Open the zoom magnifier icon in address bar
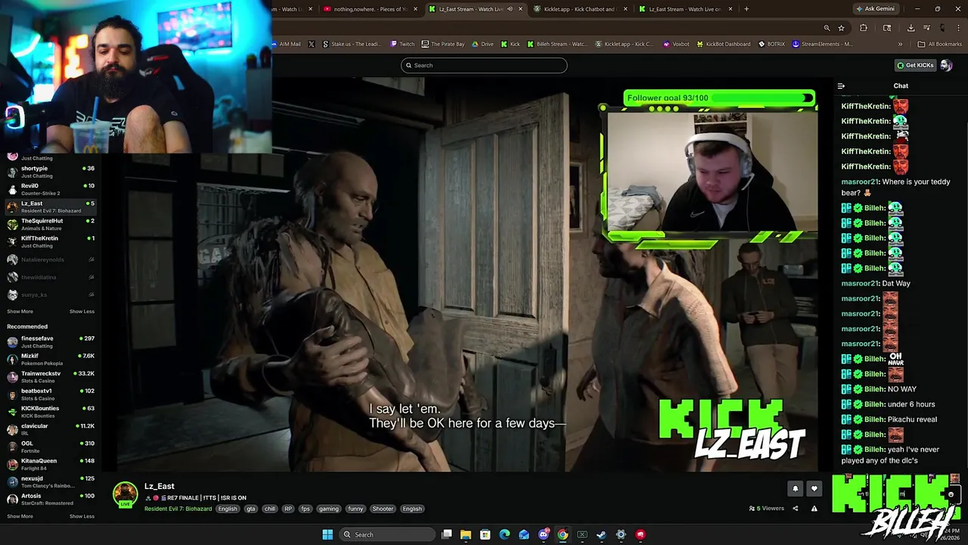Viewport: 968px width, 545px height. 827,28
